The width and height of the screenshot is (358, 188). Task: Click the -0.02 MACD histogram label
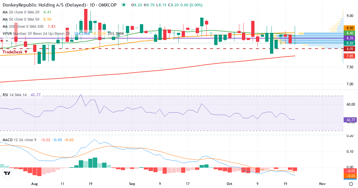pyautogui.click(x=350, y=171)
